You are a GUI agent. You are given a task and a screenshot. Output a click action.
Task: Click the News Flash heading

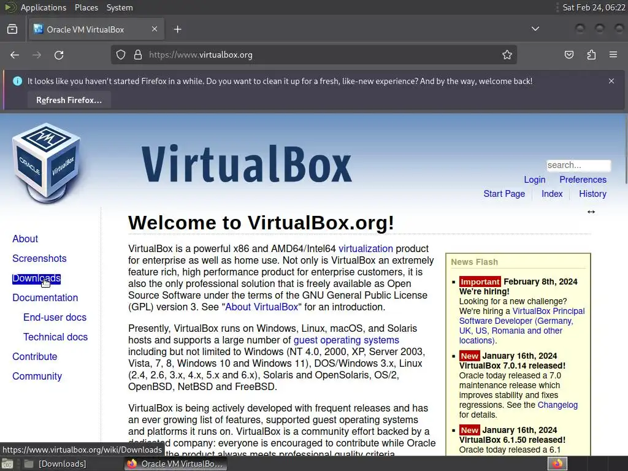tap(474, 262)
